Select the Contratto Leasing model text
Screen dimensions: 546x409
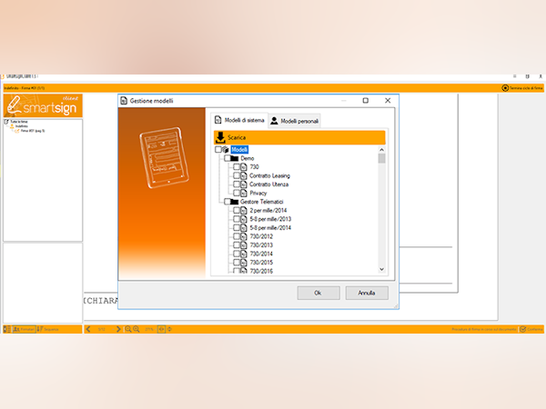point(270,175)
